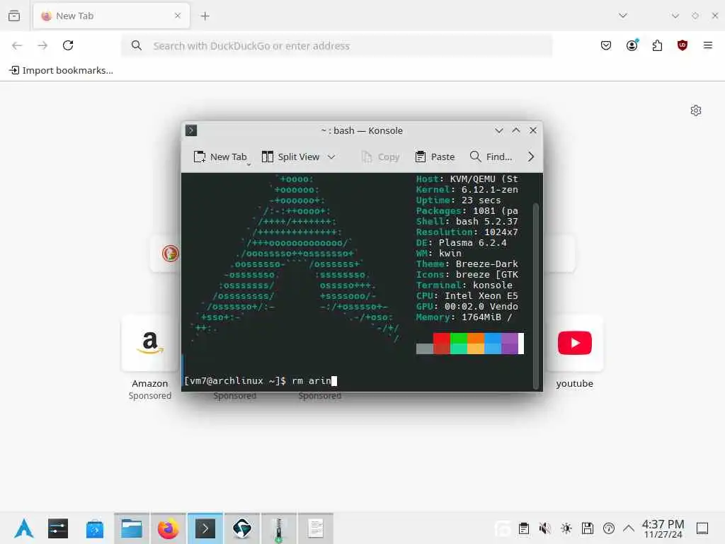The height and width of the screenshot is (544, 725).
Task: Select the New Tab browser tab
Action: 111,16
